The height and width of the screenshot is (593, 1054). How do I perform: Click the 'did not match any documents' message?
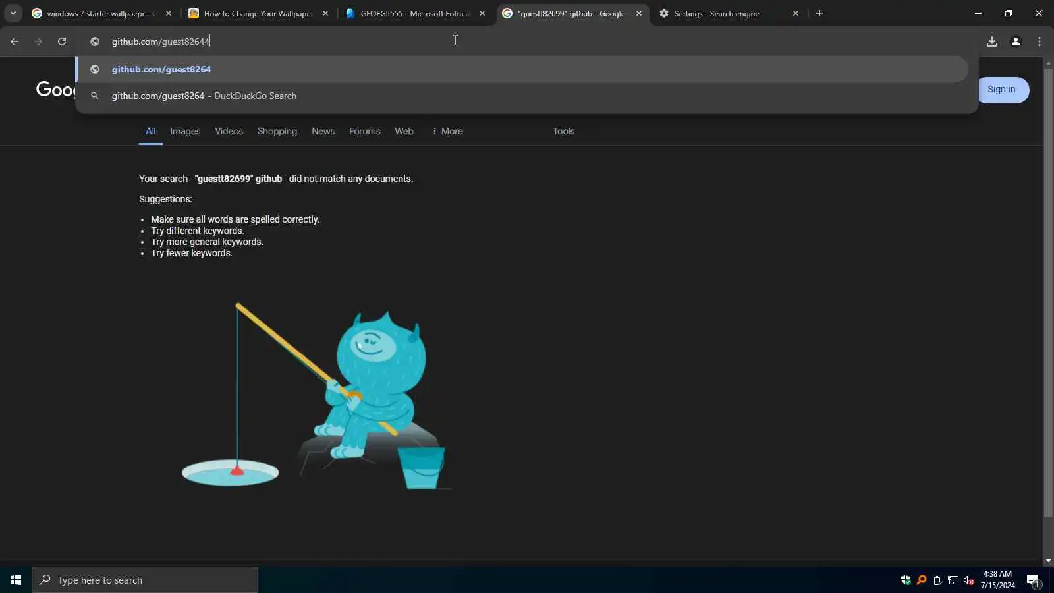pos(276,179)
